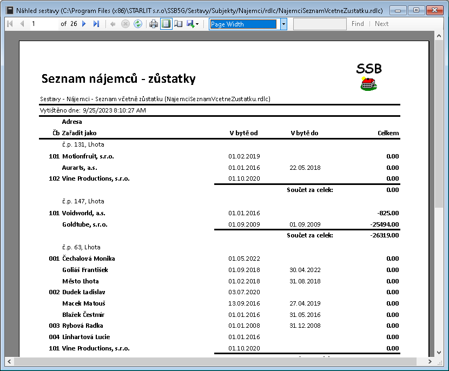The height and width of the screenshot is (371, 449).
Task: Maximize the report preview window
Action: pyautogui.click(x=416, y=10)
